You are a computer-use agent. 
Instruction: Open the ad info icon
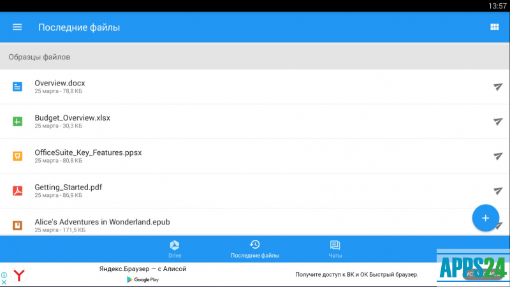4,275
